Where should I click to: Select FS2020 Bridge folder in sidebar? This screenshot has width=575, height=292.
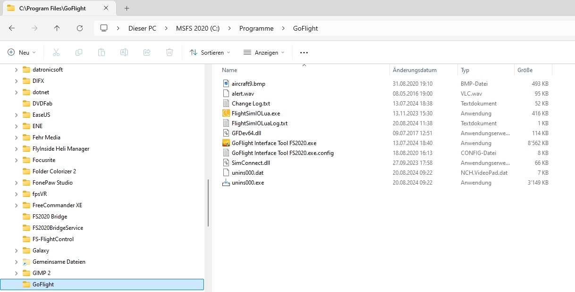pos(50,217)
